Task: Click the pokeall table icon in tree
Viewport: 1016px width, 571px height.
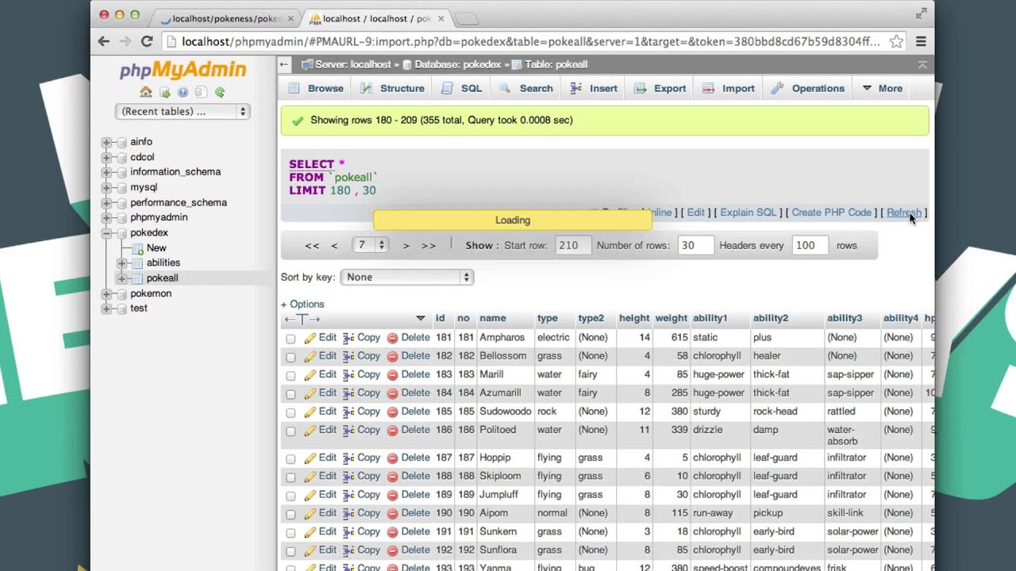Action: [x=137, y=278]
